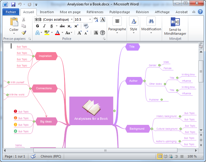Click the Chinois (RPC) language indicator
Image resolution: width=206 pixels, height=162 pixels.
[51, 156]
